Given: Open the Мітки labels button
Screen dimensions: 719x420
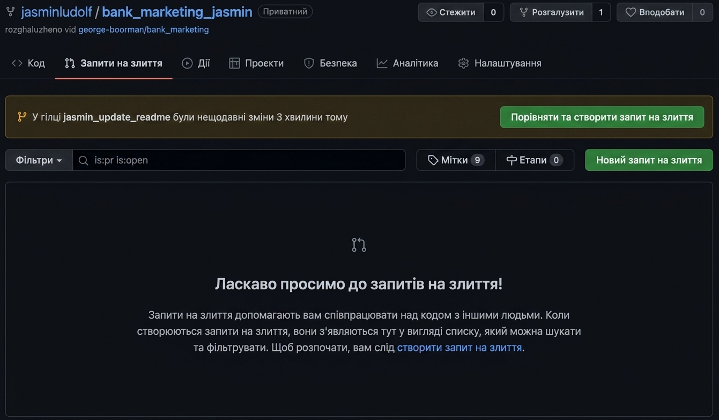Looking at the screenshot, I should (x=456, y=160).
